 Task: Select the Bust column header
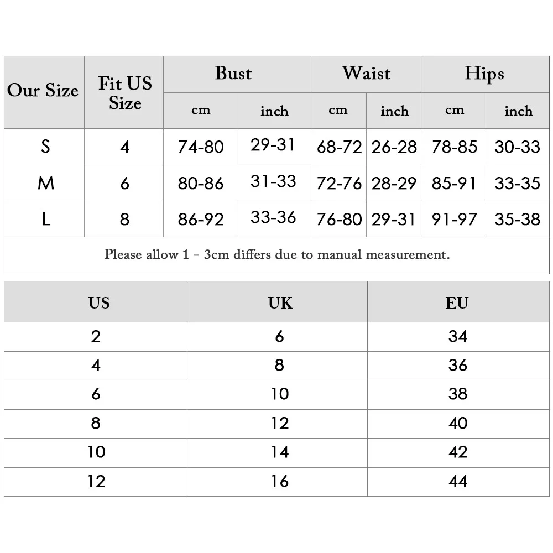point(233,74)
